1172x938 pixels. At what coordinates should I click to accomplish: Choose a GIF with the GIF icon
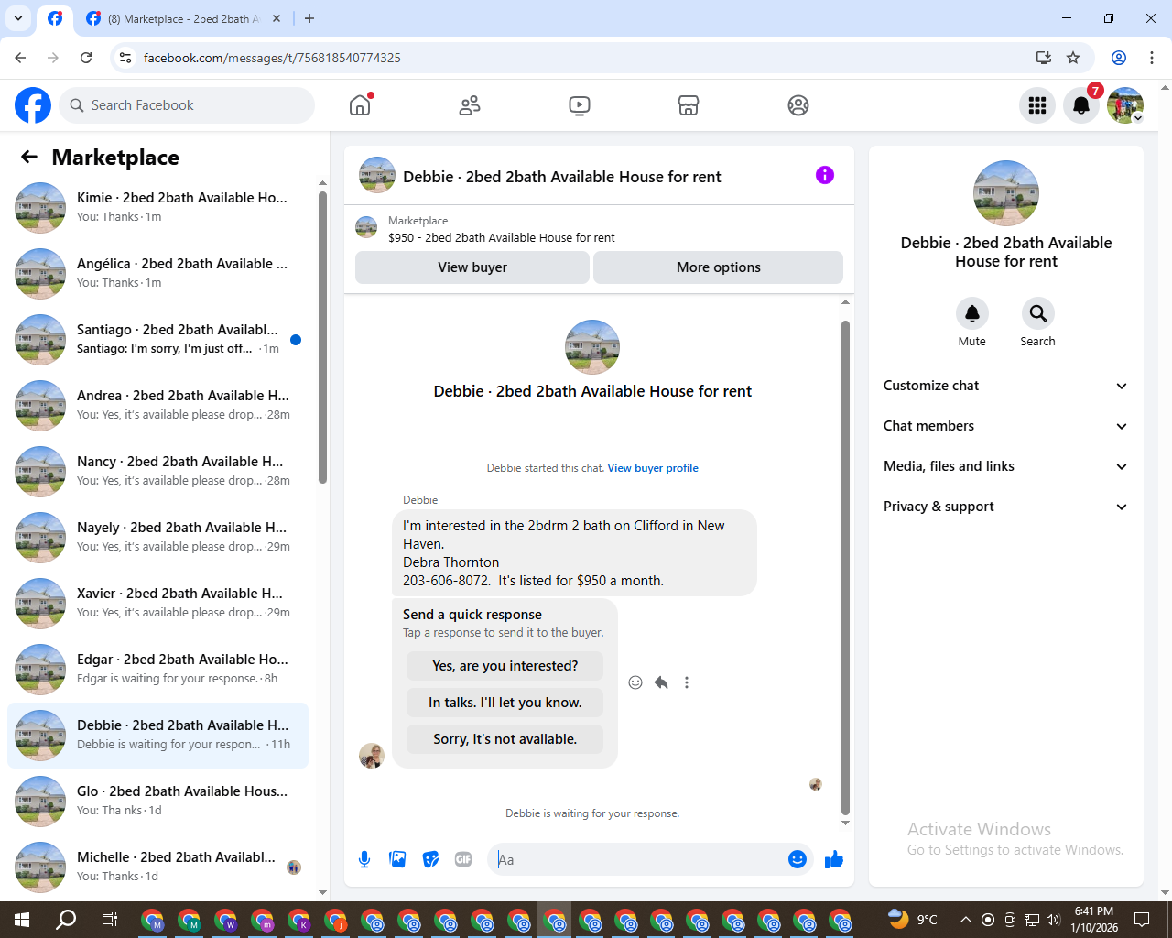click(x=463, y=859)
